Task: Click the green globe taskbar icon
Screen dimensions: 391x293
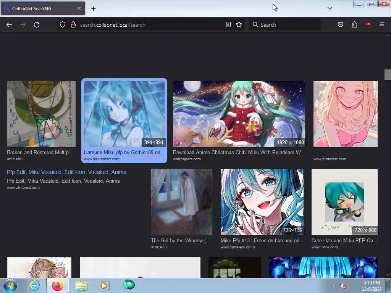Action: (x=128, y=285)
